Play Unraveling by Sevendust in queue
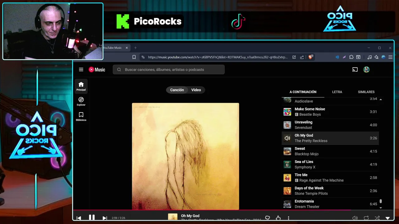399x224 pixels. pos(330,125)
